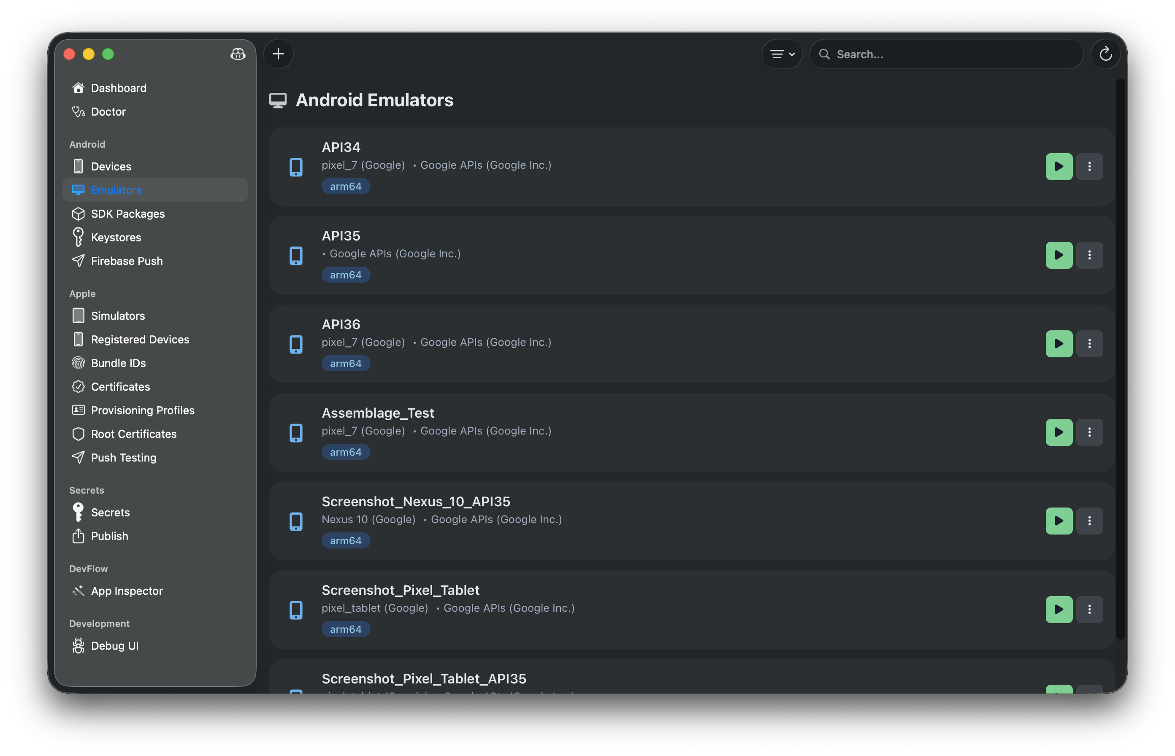Select the Doctor stethoscope icon in sidebar
1175x756 pixels.
coord(79,111)
